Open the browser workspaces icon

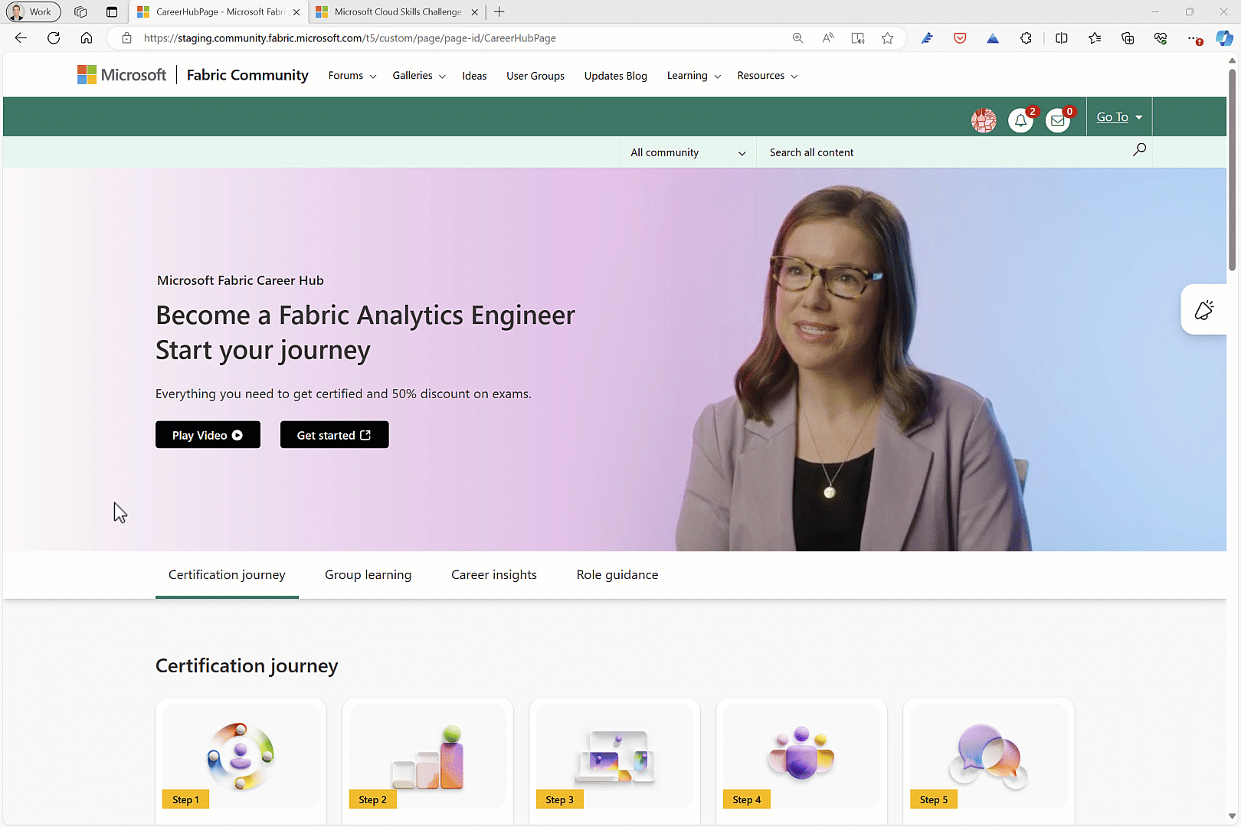pos(80,11)
